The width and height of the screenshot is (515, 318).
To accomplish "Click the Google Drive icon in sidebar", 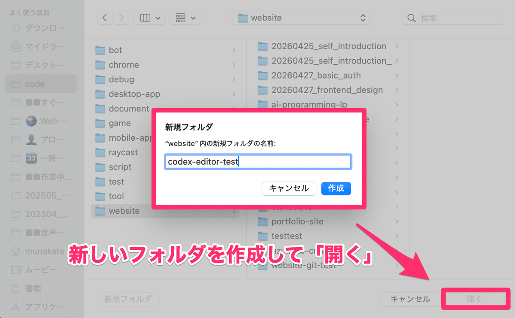I will point(15,47).
